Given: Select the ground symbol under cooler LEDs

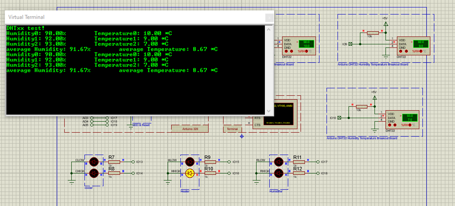Looking at the screenshot, I should pyautogui.click(x=72, y=182).
